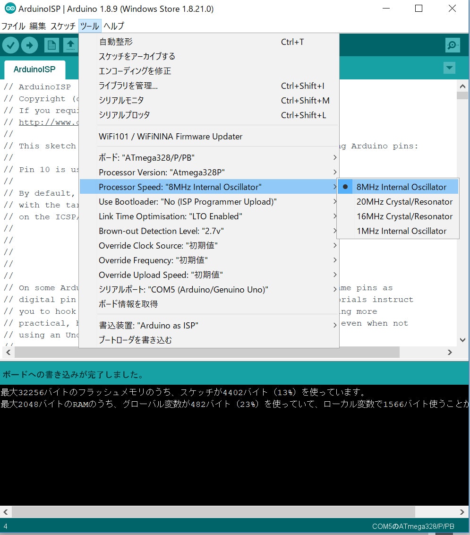Click the Arduino logo in title bar
The image size is (470, 535).
[x=10, y=9]
